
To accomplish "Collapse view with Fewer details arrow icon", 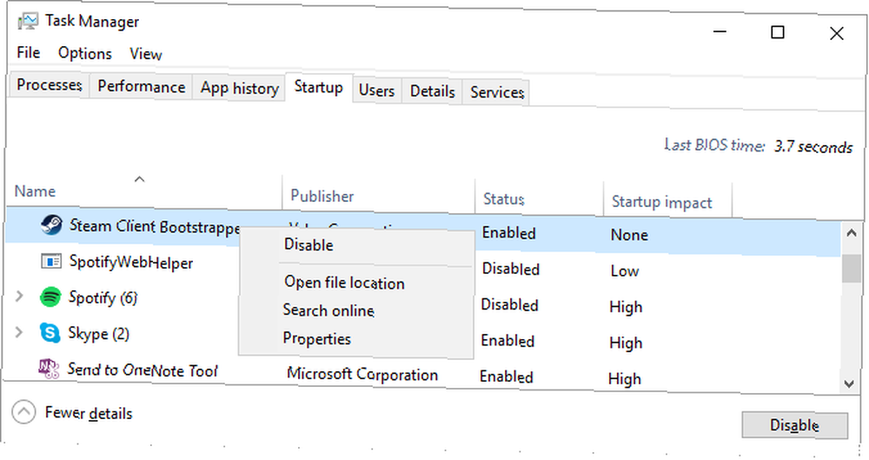I will click(x=23, y=412).
